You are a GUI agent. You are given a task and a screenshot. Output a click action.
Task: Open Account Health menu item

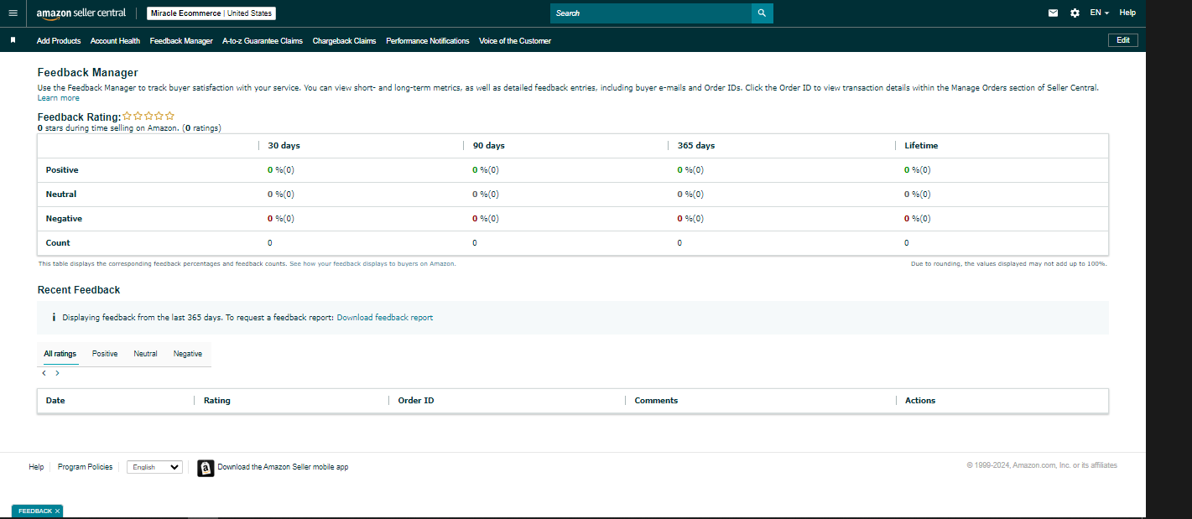click(x=115, y=41)
